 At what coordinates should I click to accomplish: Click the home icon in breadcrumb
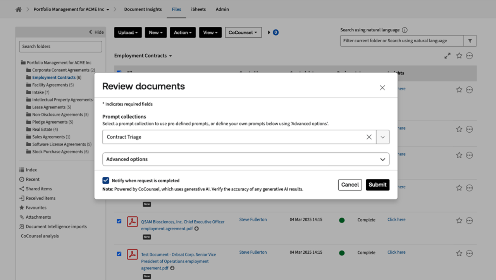click(18, 9)
